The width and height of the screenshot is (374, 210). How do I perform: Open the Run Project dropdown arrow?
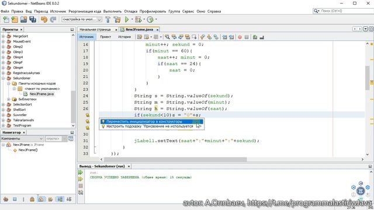coord(132,19)
